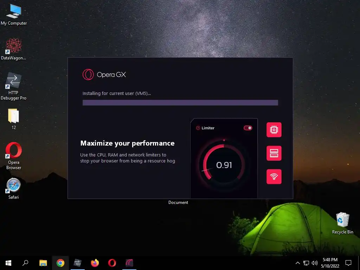Click the RAM limiter memory icon
Screen dimensions: 360x270
tap(274, 153)
